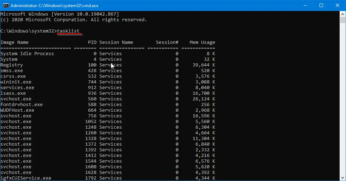The height and width of the screenshot is (181, 346).
Task: Click the 'WUDFHost.exe' process name
Action: point(17,110)
